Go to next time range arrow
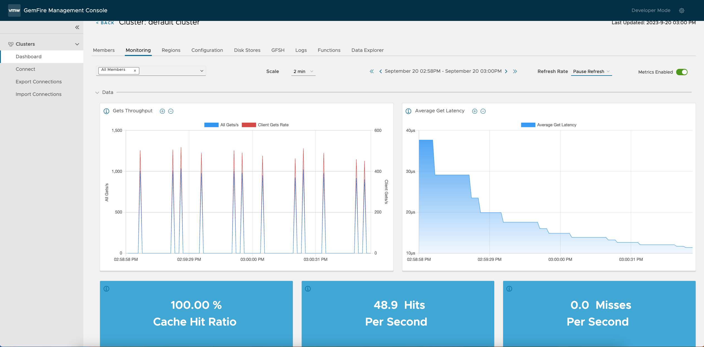The width and height of the screenshot is (704, 347). [x=506, y=71]
